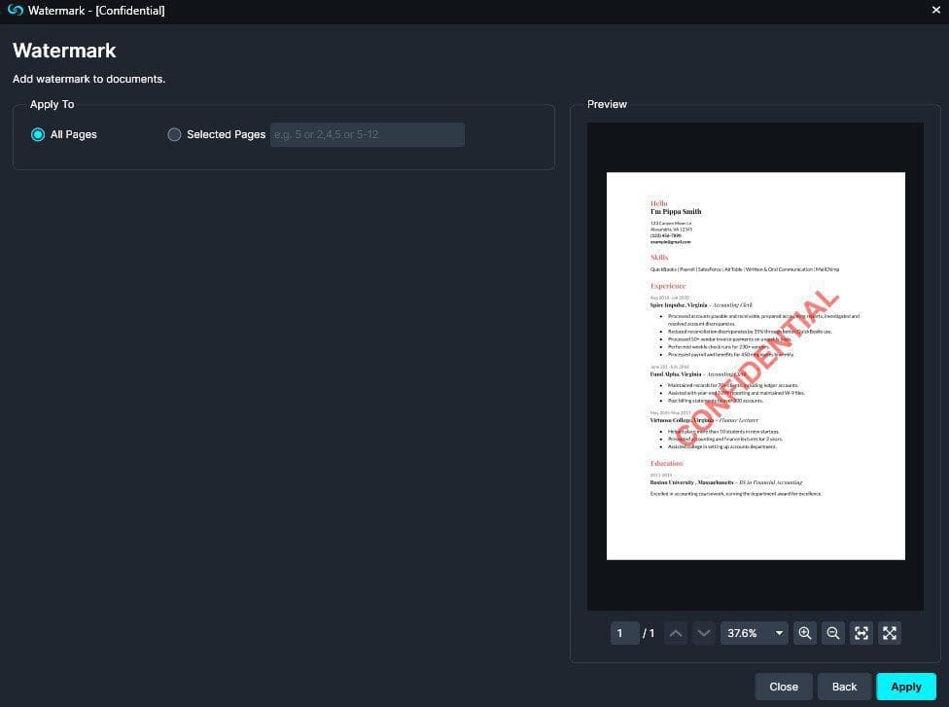
Task: Enable applying watermark to all pages
Action: tap(37, 134)
